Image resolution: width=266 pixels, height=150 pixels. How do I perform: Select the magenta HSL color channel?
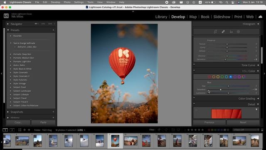click(x=239, y=77)
